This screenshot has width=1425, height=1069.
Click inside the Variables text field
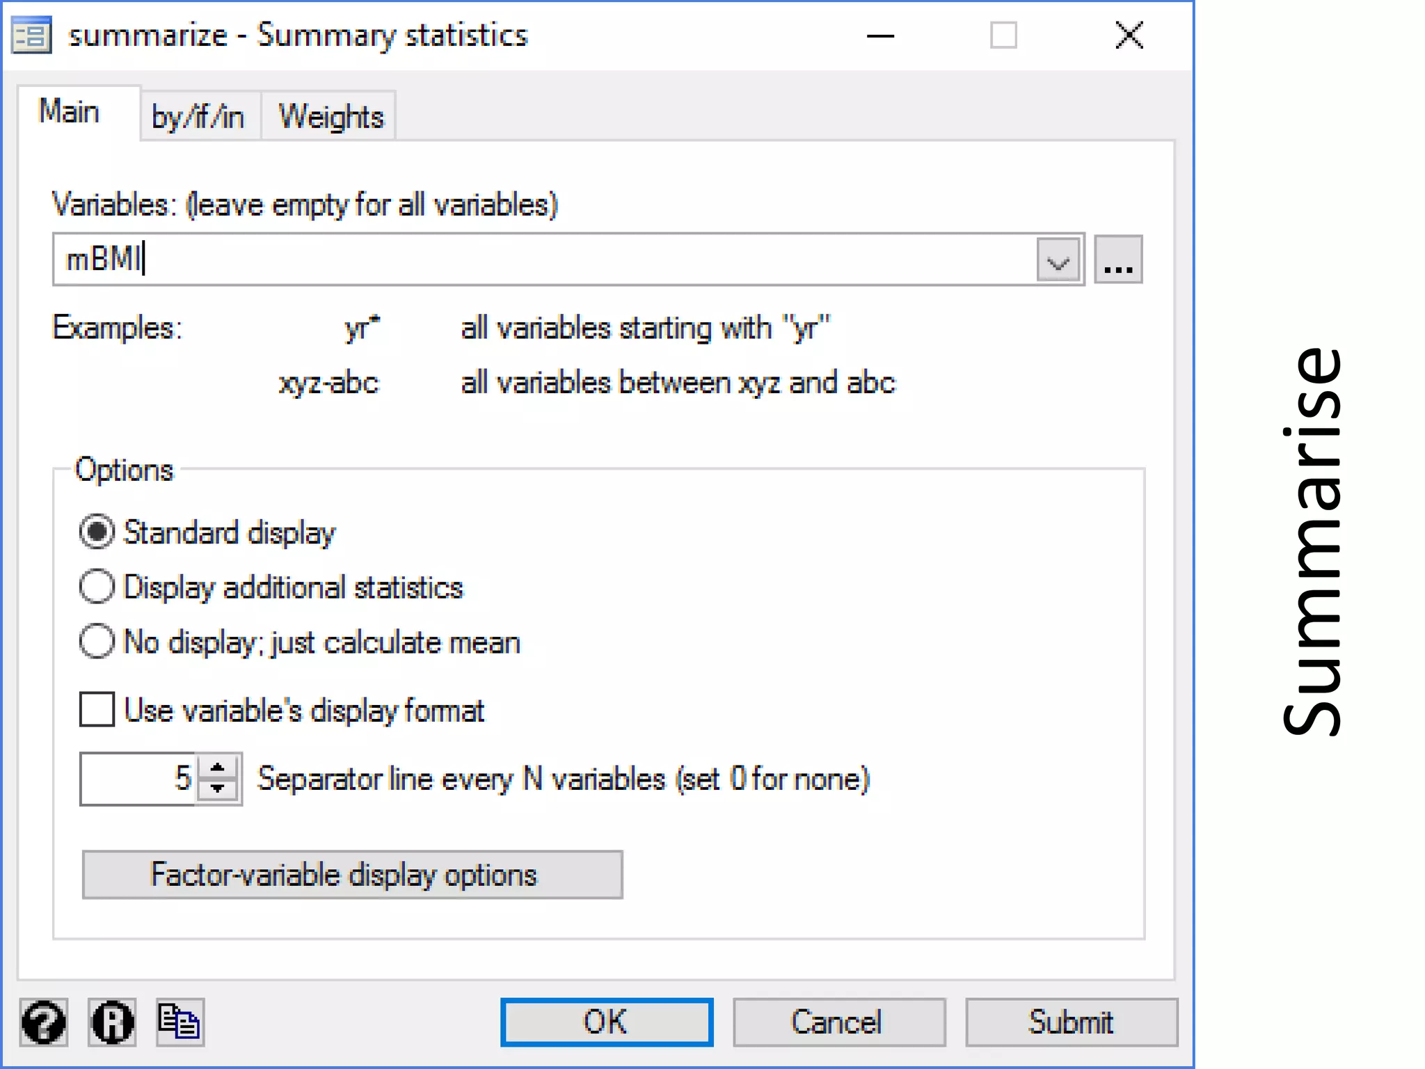click(543, 260)
